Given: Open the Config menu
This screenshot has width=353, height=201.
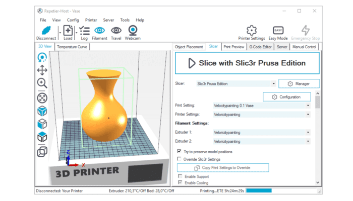Looking at the screenshot, I should (x=73, y=20).
